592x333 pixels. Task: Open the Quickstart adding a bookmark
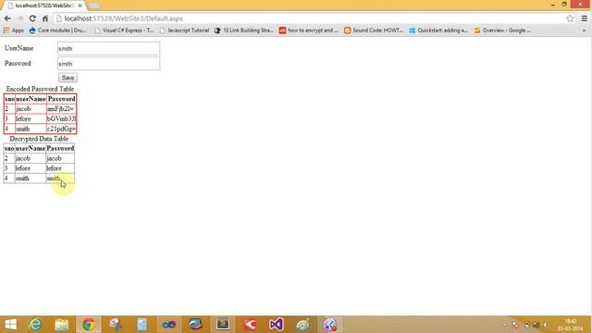point(438,31)
